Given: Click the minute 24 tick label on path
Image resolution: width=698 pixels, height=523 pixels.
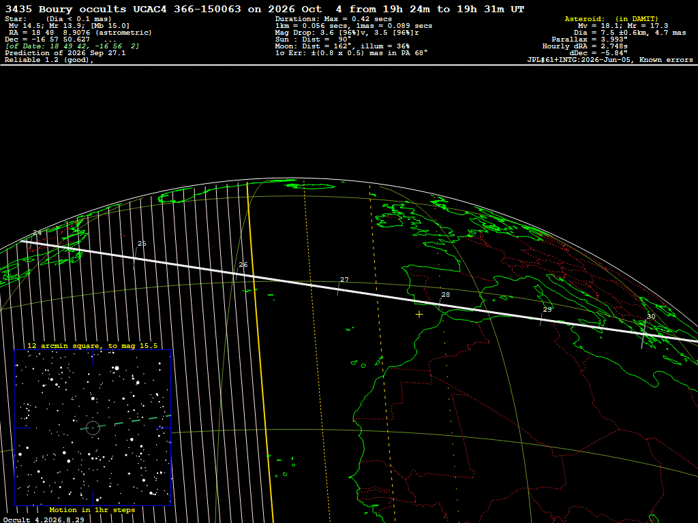Looking at the screenshot, I should 37,233.
